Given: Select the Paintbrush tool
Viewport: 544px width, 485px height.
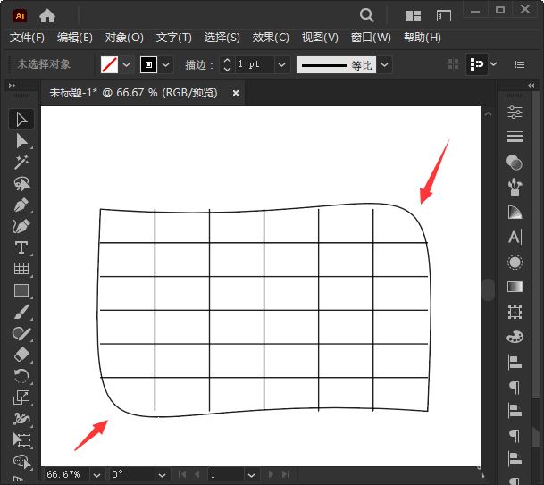Looking at the screenshot, I should (x=21, y=312).
